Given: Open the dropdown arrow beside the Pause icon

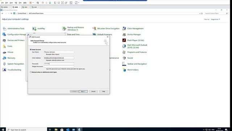Looking at the screenshot, I should click(x=33, y=3).
